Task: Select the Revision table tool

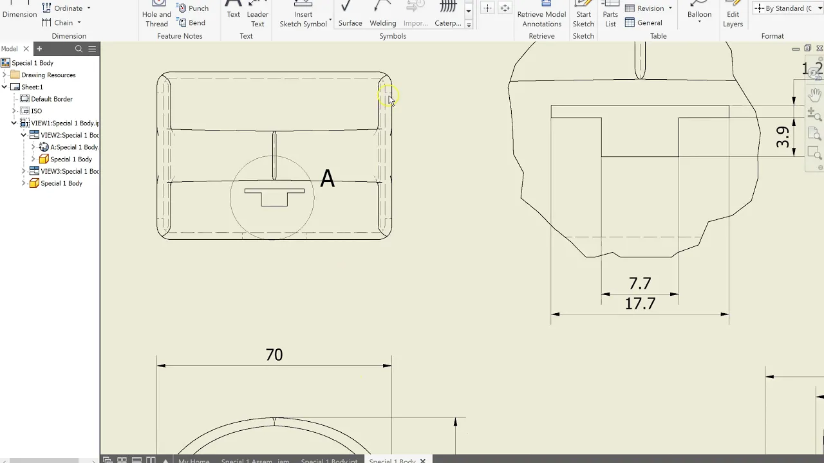Action: 644,8
